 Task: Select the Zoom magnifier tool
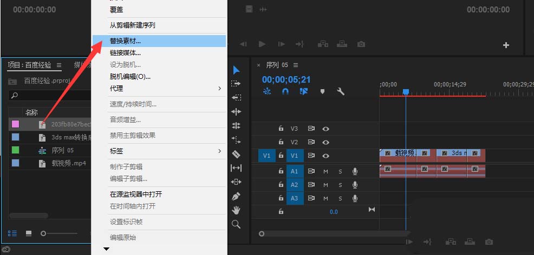point(236,224)
